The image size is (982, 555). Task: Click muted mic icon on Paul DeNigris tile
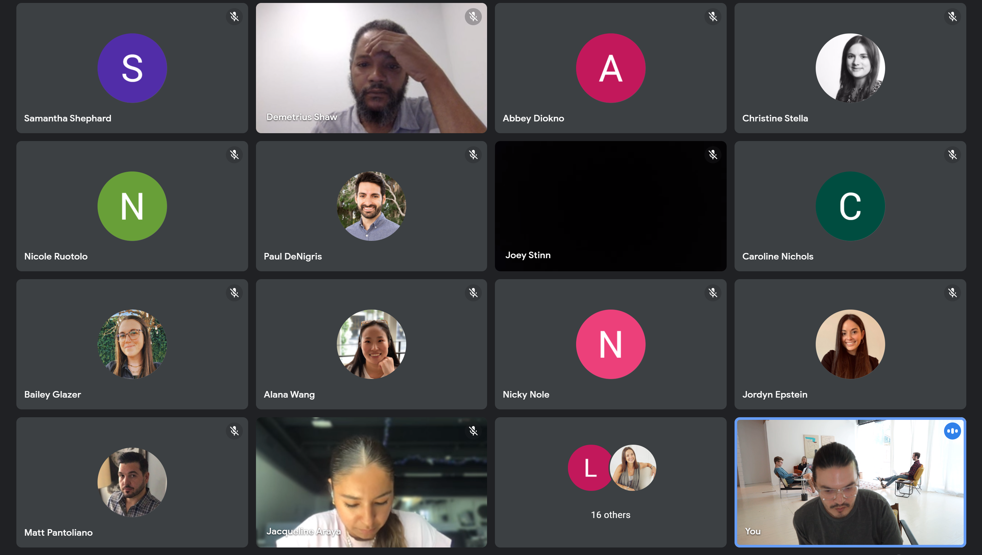[x=473, y=155]
